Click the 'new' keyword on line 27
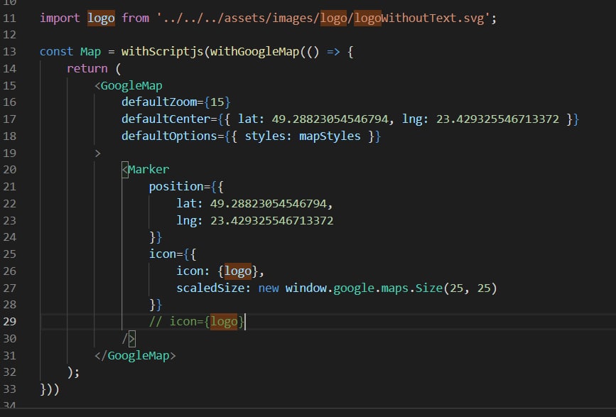Image resolution: width=616 pixels, height=417 pixels. pos(269,288)
